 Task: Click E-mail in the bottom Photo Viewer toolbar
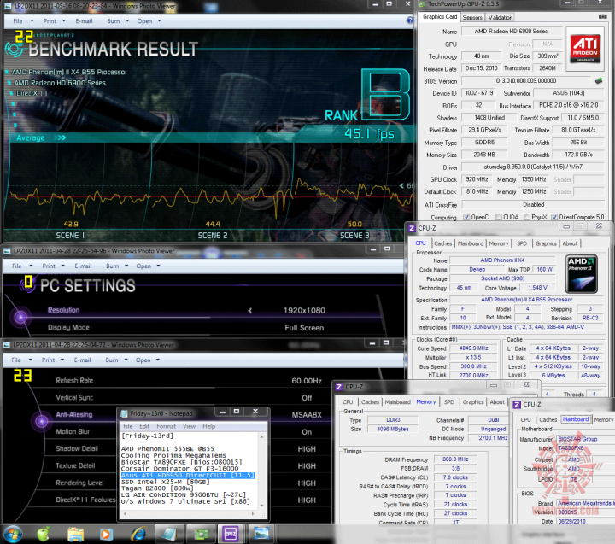(82, 360)
